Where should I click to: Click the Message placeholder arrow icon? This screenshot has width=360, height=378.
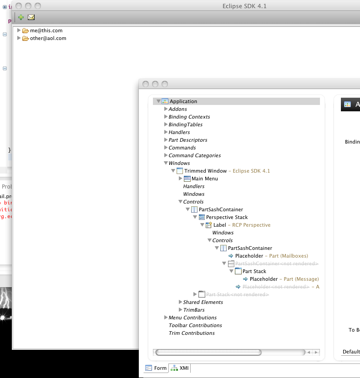(x=245, y=279)
